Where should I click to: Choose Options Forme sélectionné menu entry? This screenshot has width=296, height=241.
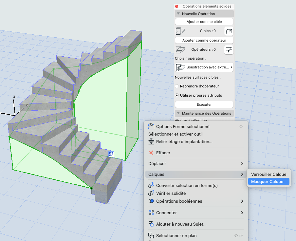coord(196,126)
